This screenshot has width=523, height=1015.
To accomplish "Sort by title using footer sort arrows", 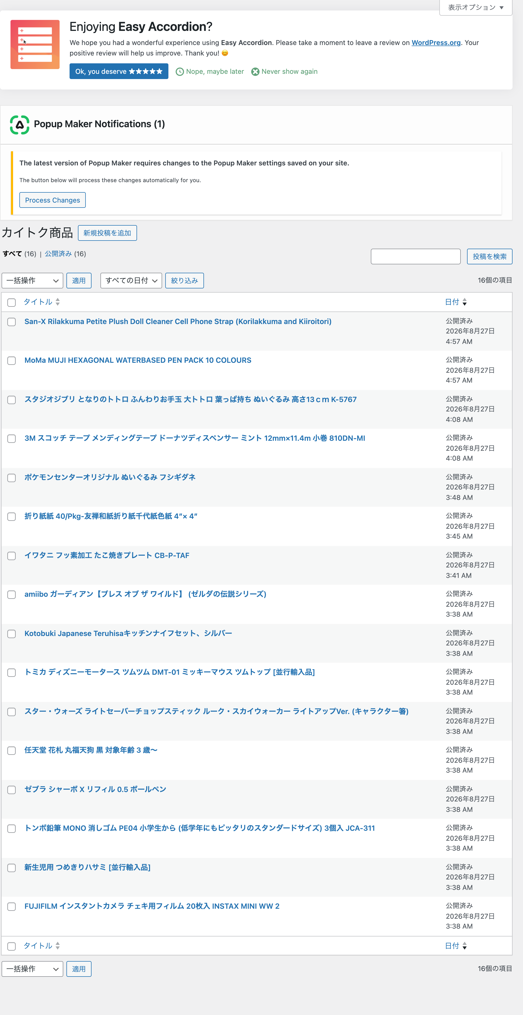I will (x=58, y=946).
